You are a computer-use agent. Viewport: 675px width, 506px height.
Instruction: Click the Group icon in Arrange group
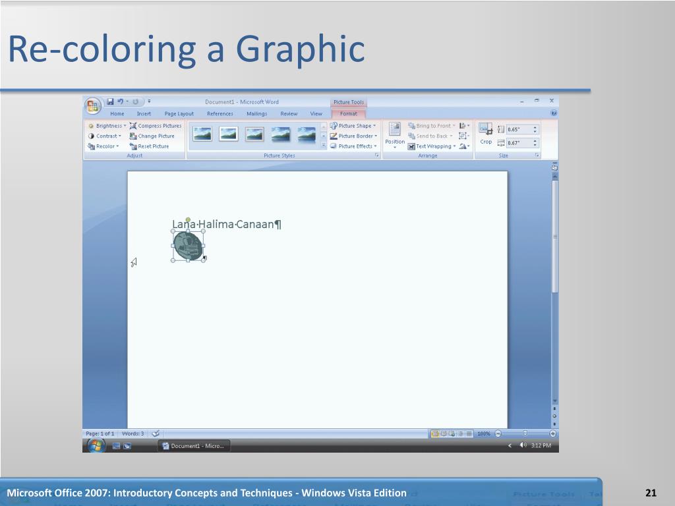(463, 136)
